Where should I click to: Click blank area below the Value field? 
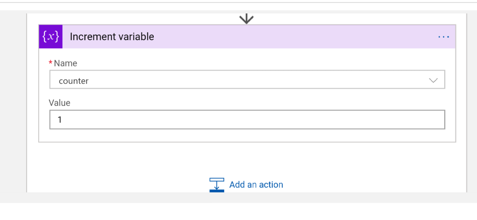[247, 136]
